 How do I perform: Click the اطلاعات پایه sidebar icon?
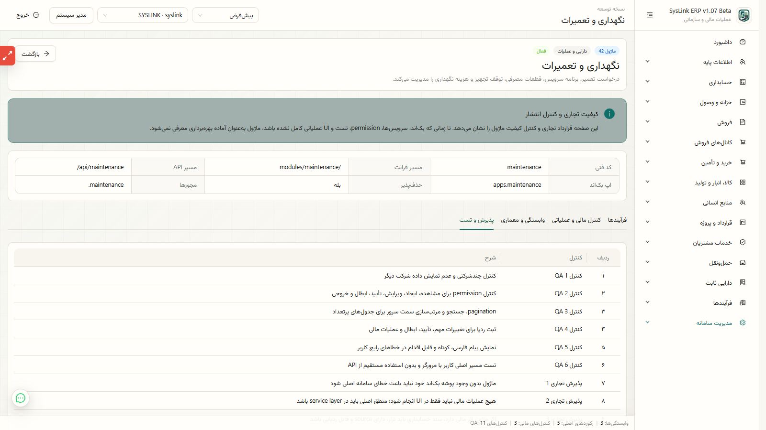(x=743, y=62)
